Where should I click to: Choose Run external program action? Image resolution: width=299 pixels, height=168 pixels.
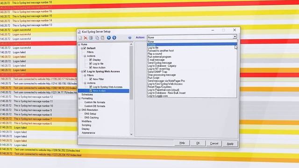pyautogui.click(x=192, y=57)
